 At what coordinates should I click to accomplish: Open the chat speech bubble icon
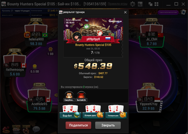tap(36, 129)
